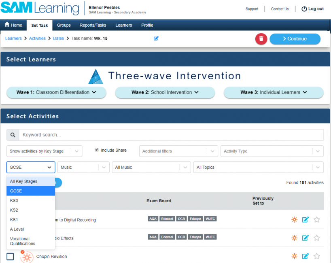
Task: Favorite the Chopin Revision activity via its star icon
Action: click(x=317, y=256)
